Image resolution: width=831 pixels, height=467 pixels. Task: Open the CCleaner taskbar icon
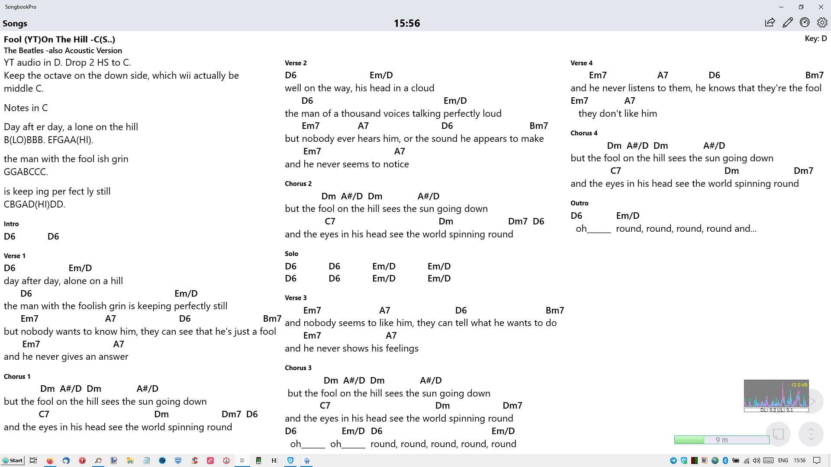[194, 461]
